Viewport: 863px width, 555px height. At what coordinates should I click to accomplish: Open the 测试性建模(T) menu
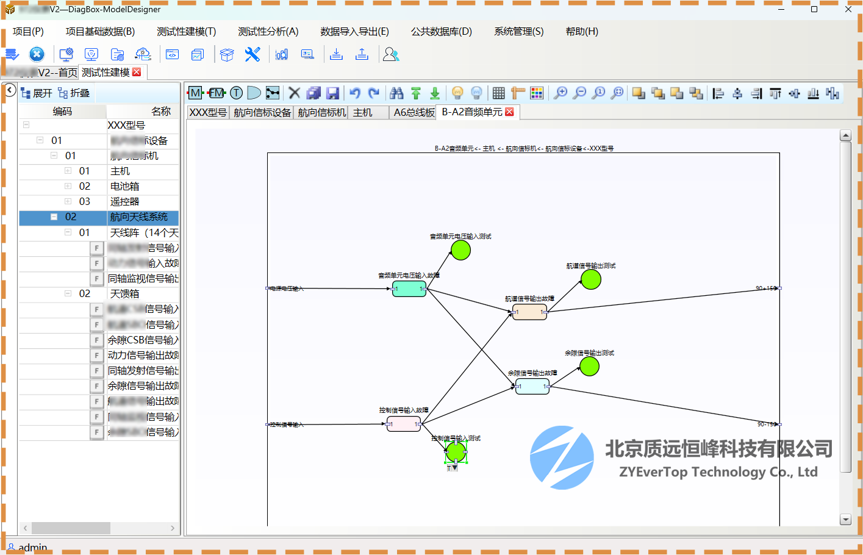point(186,31)
